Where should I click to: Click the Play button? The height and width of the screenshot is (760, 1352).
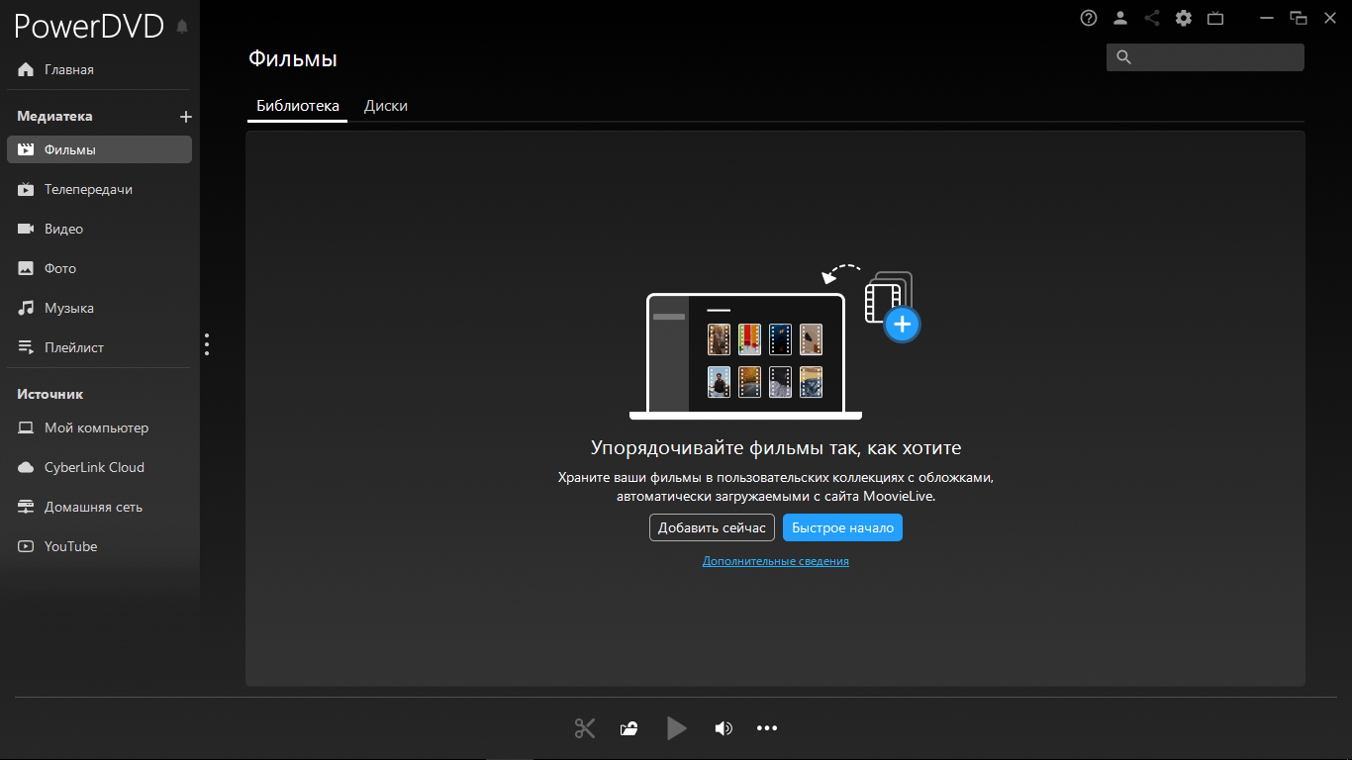point(677,728)
